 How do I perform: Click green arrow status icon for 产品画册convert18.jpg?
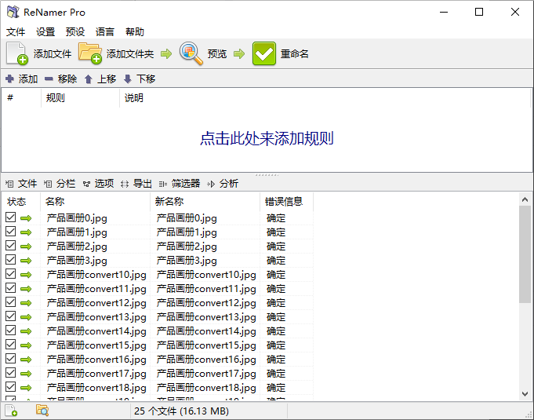pos(26,388)
